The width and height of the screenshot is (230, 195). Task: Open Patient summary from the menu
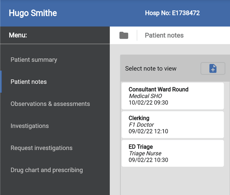34,60
